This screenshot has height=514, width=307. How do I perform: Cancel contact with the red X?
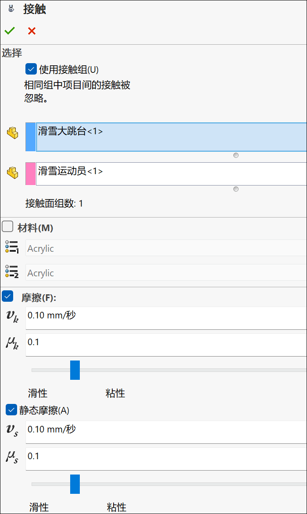pyautogui.click(x=32, y=31)
